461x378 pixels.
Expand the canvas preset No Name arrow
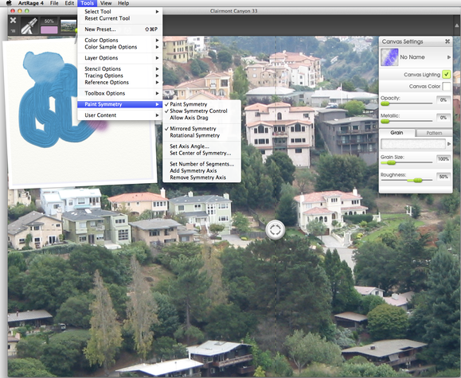point(448,57)
